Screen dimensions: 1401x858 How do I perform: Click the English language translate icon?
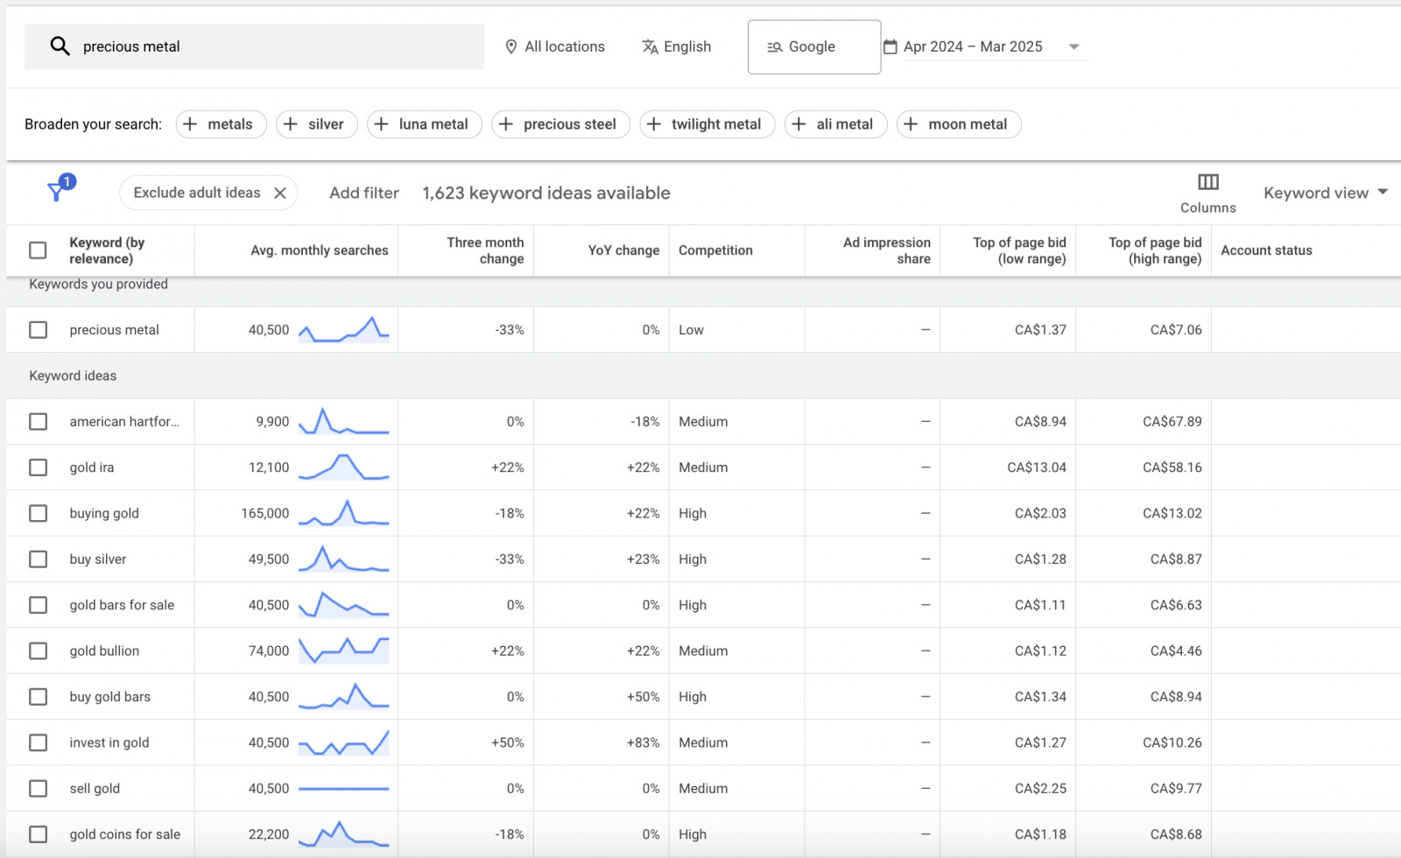point(650,47)
